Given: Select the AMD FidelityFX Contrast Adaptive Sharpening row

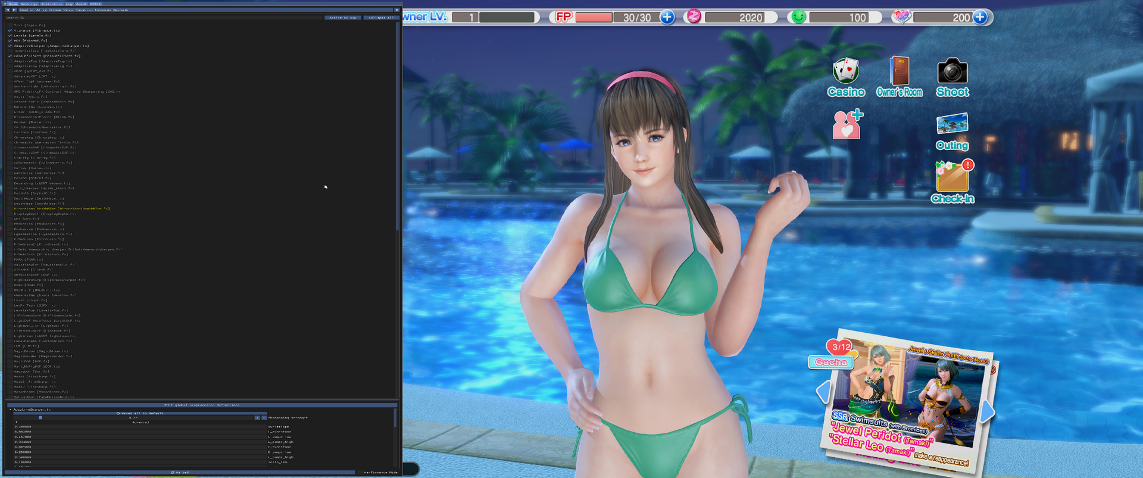Looking at the screenshot, I should (x=68, y=92).
